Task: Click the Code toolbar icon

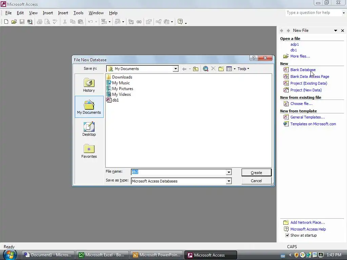Action: tap(131, 22)
